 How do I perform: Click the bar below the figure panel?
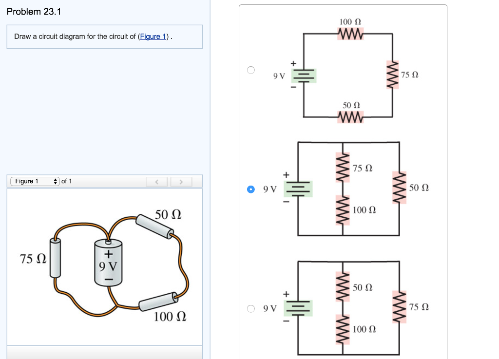click(104, 353)
